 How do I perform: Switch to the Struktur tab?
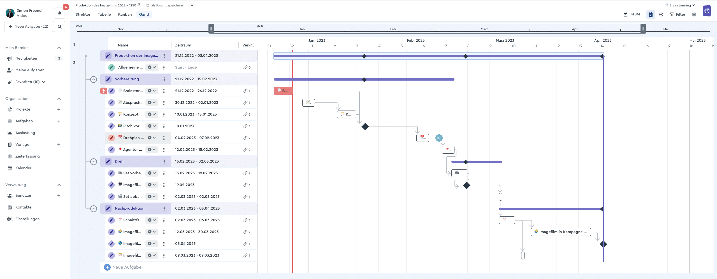[83, 15]
